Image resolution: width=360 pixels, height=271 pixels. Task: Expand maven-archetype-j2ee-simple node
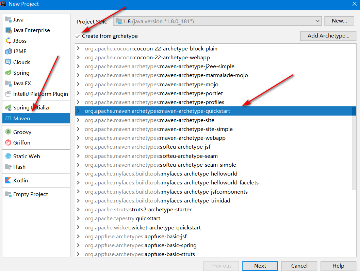(78, 66)
